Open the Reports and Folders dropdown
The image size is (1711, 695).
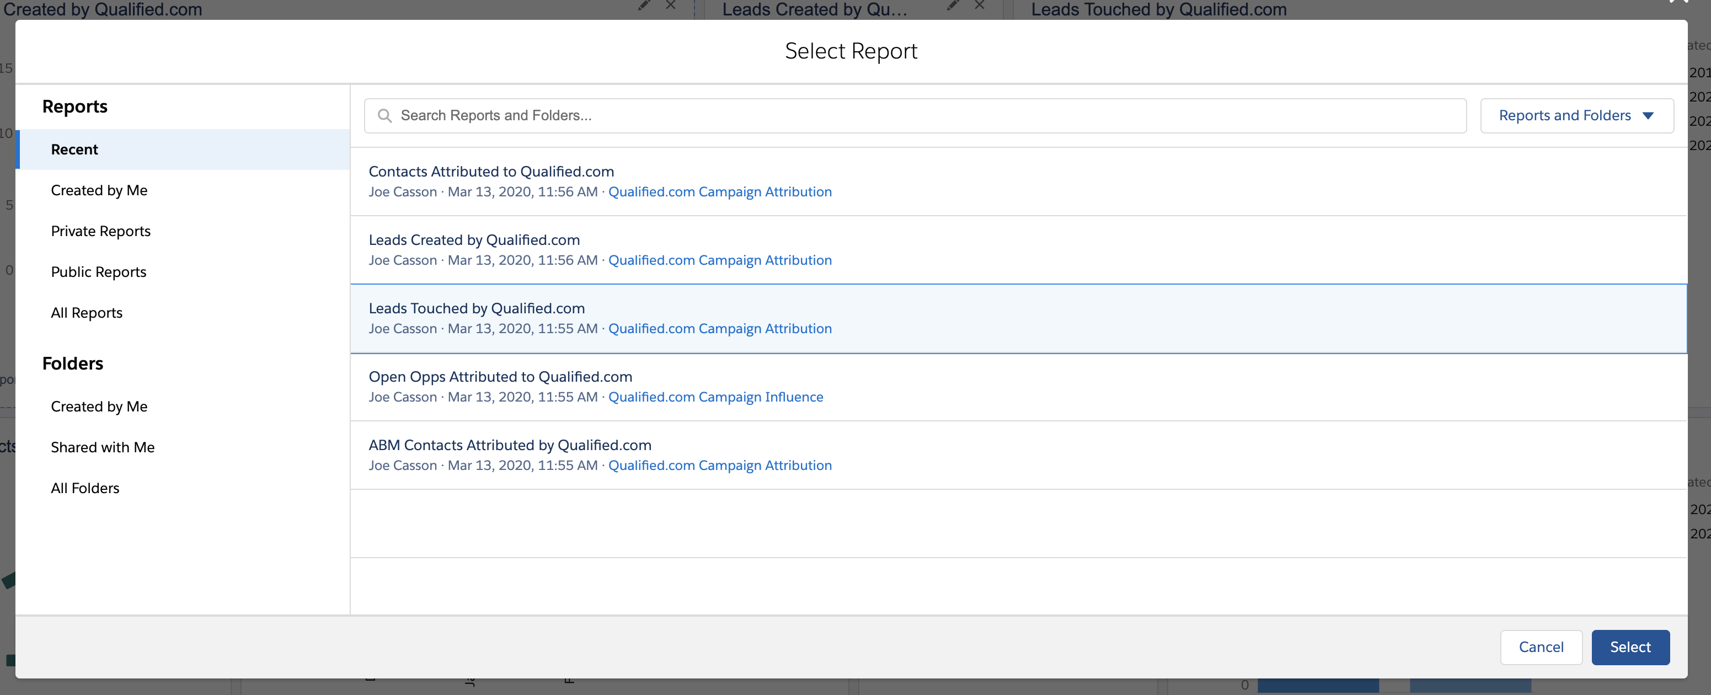pos(1576,116)
